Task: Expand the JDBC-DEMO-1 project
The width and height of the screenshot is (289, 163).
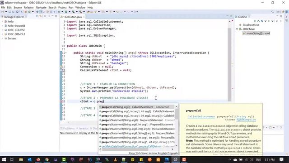Action: tap(2, 34)
